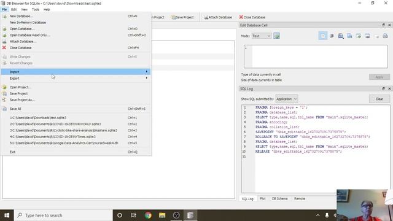The height and width of the screenshot is (221, 393).
Task: Float the Edit Database Cell panel
Action: [383, 25]
